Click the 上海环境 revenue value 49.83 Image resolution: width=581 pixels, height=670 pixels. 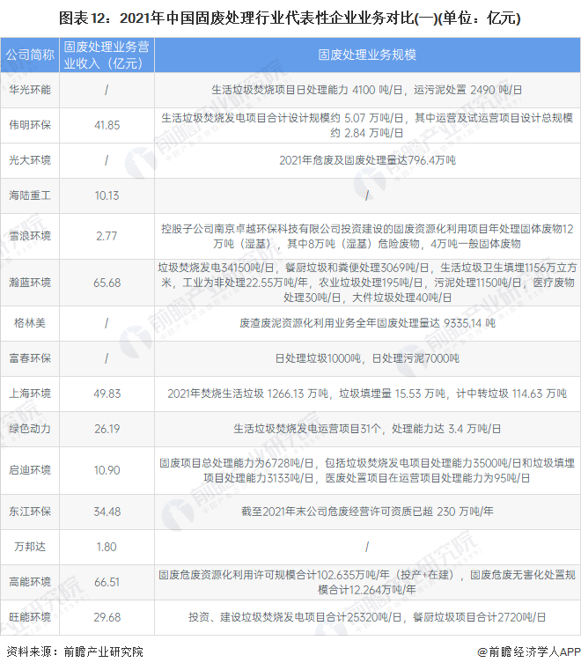click(x=106, y=394)
